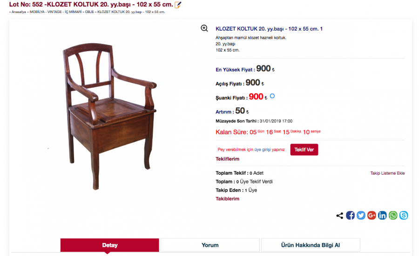Click blue refresh circle next to current price
The width and height of the screenshot is (419, 256).
[x=272, y=96]
